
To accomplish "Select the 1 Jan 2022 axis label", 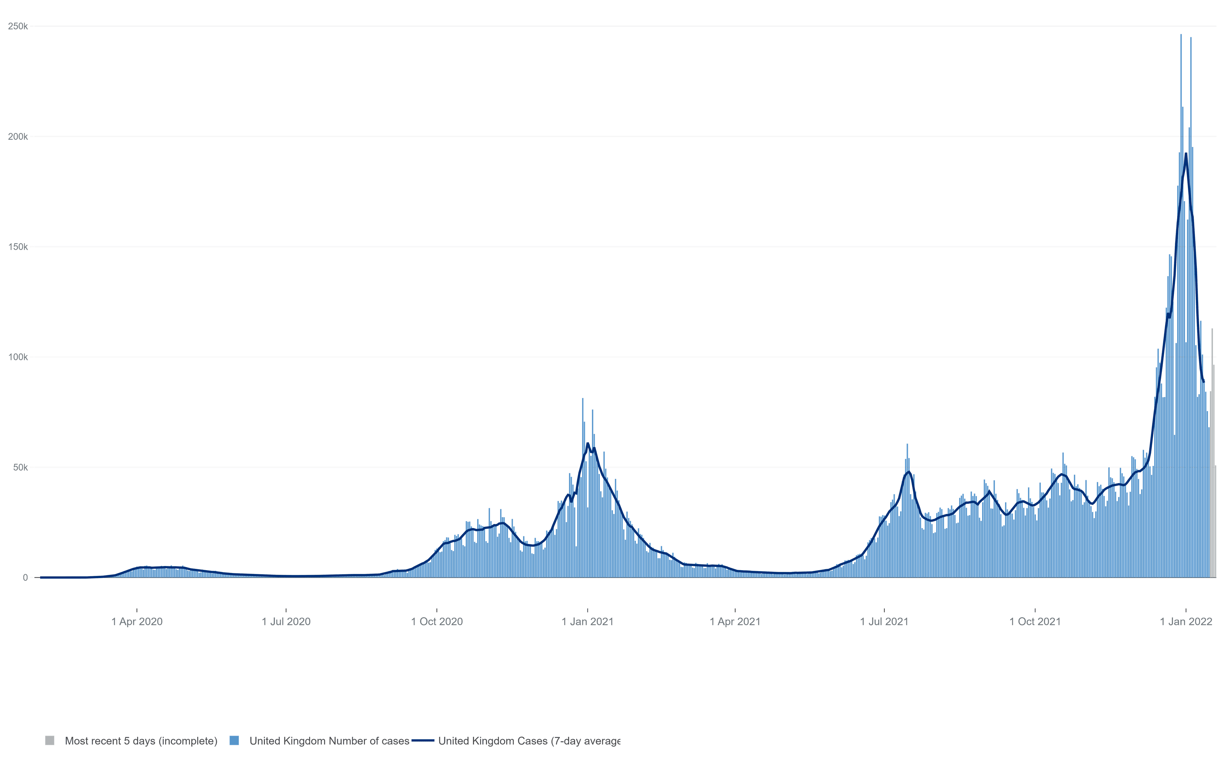I will click(1186, 622).
